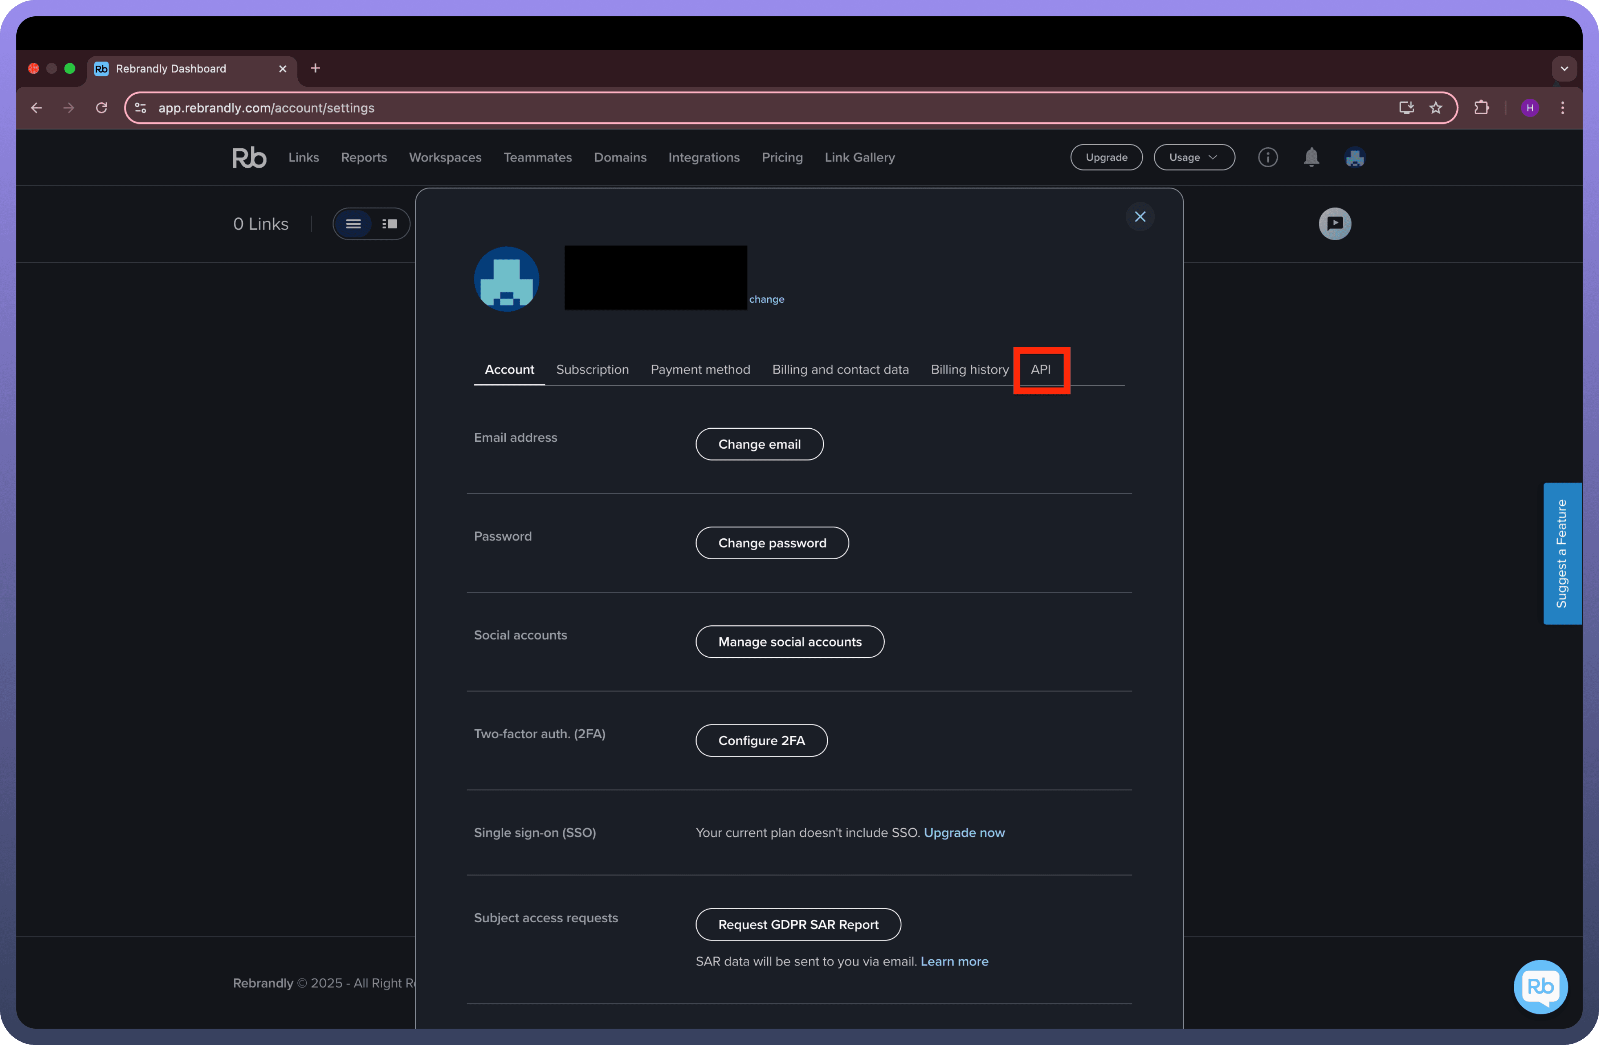Image resolution: width=1599 pixels, height=1045 pixels.
Task: Open Chrome tab search dropdown arrow
Action: coord(1564,69)
